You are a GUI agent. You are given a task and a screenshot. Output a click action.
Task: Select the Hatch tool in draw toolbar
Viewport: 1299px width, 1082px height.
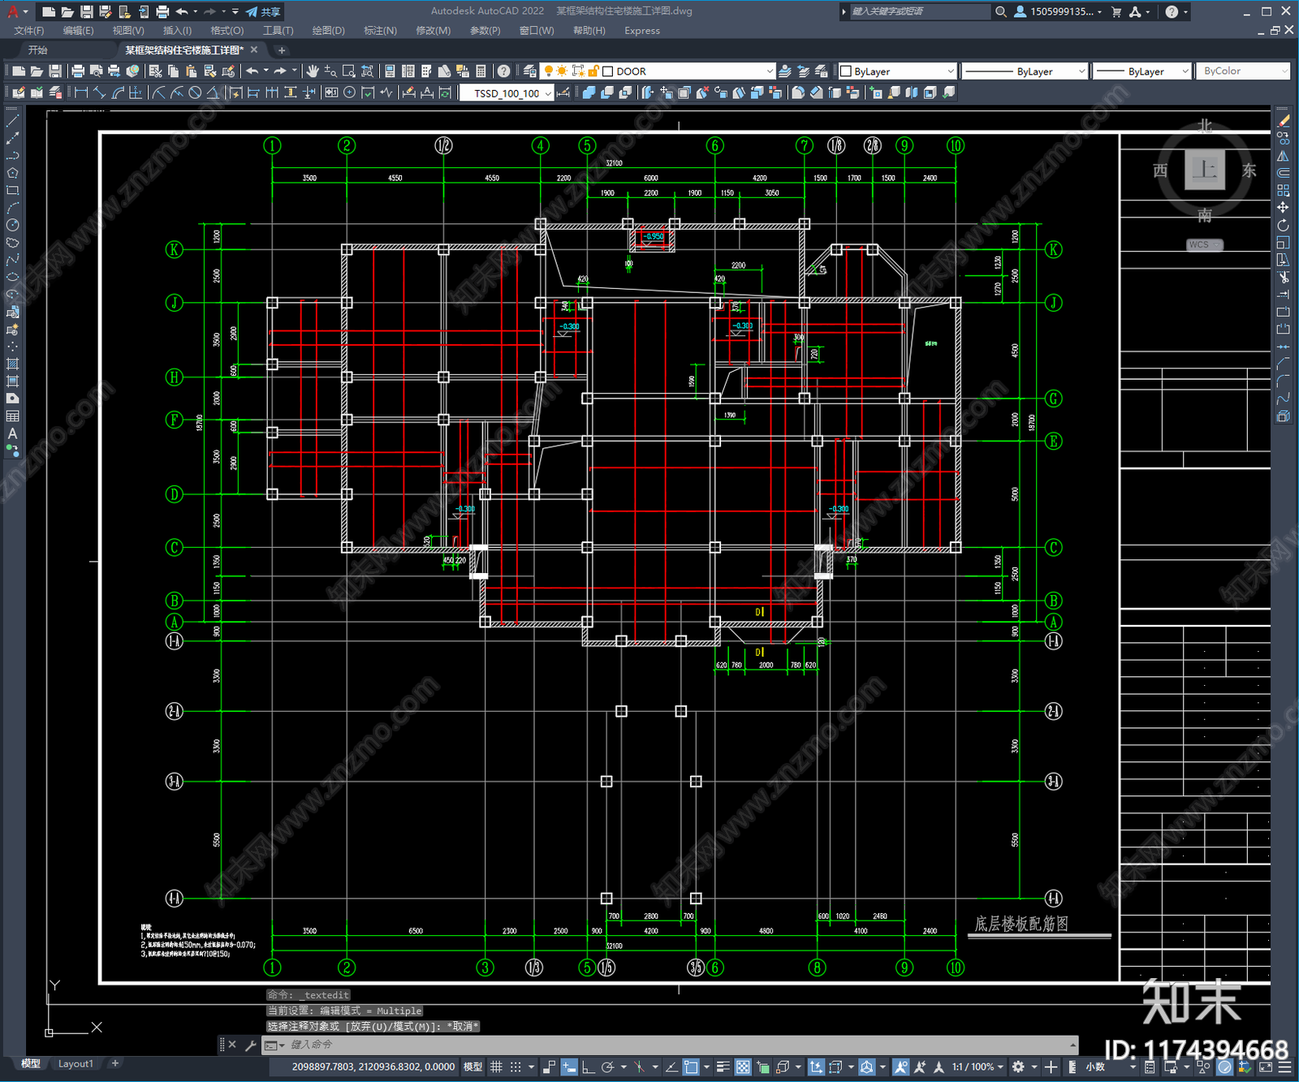point(12,364)
